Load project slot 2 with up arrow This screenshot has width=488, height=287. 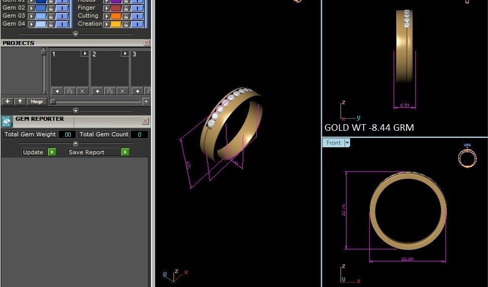coord(97,91)
